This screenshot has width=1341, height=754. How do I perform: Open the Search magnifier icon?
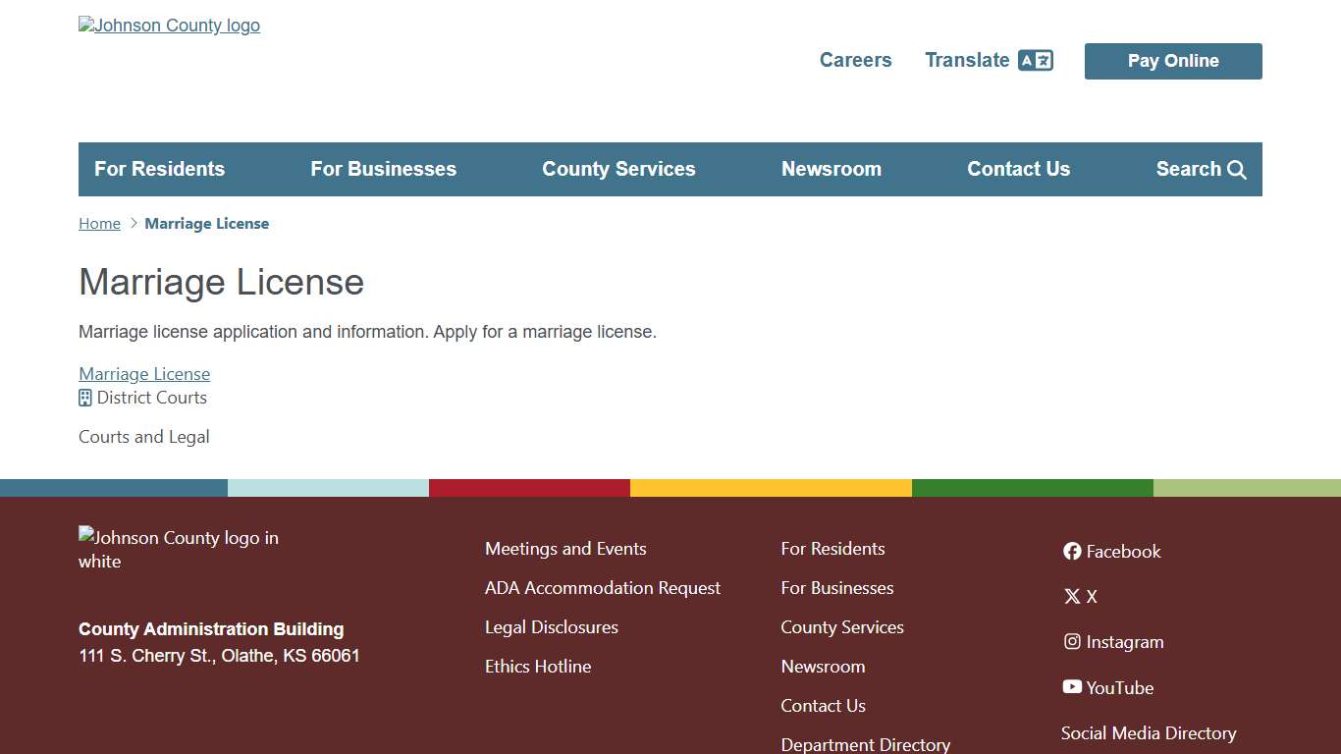1236,169
